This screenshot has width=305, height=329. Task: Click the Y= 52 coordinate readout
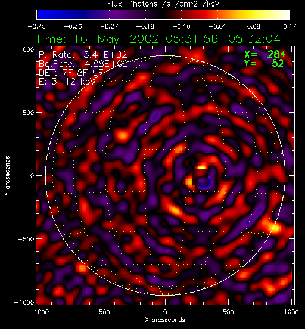pyautogui.click(x=264, y=63)
